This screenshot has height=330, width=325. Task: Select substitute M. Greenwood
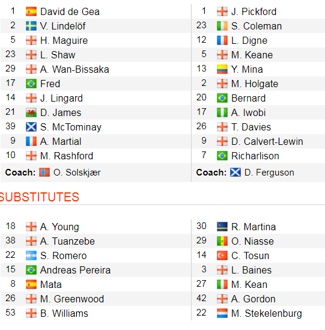72,299
